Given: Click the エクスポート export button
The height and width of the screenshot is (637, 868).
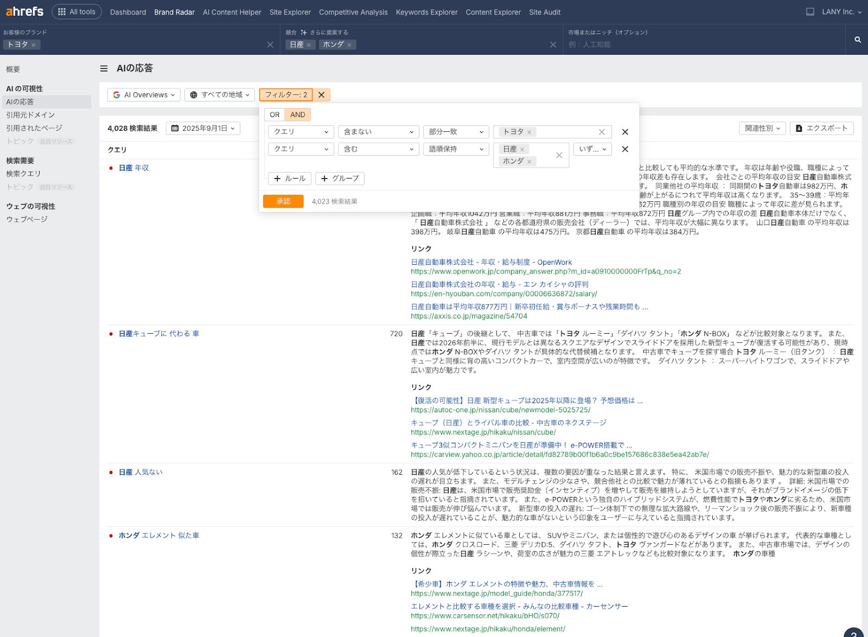Looking at the screenshot, I should 821,128.
